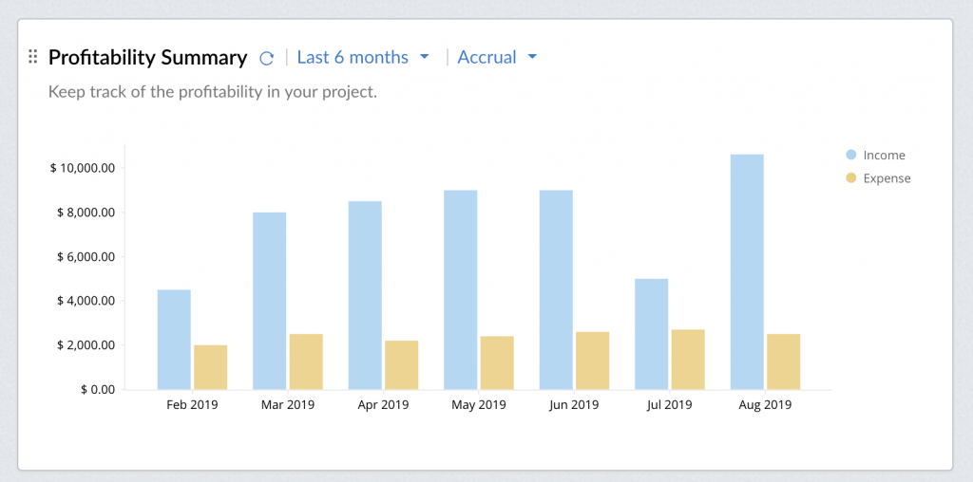
Task: Click the refresh icon beside Profitability Summary
Action: tap(267, 58)
